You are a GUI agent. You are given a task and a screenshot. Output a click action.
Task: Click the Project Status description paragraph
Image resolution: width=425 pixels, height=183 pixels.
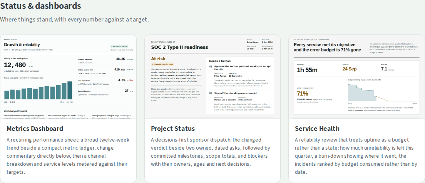click(211, 152)
